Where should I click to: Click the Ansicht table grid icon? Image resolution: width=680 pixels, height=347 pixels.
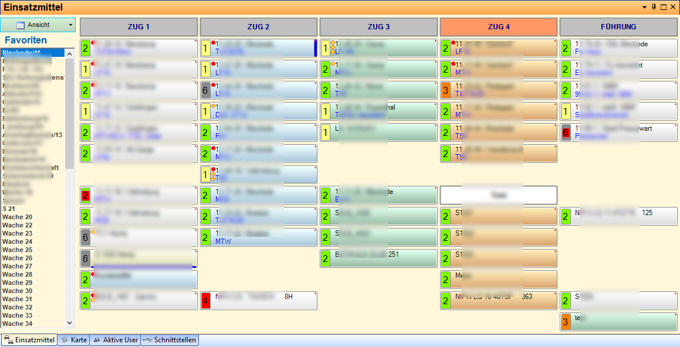(x=21, y=25)
